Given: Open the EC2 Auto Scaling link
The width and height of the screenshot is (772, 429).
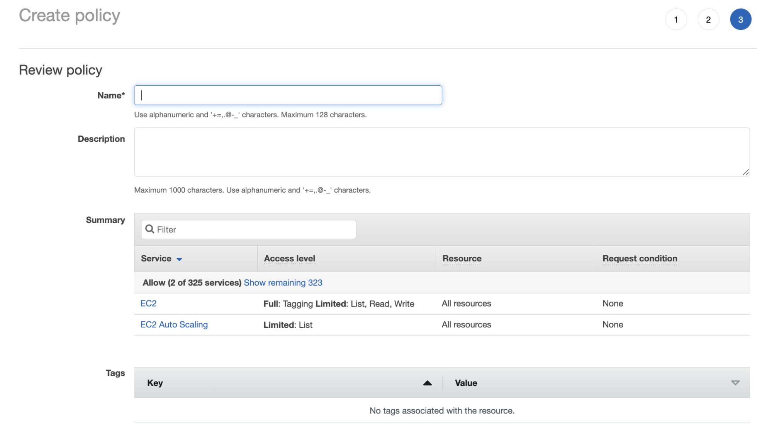Looking at the screenshot, I should pyautogui.click(x=174, y=325).
